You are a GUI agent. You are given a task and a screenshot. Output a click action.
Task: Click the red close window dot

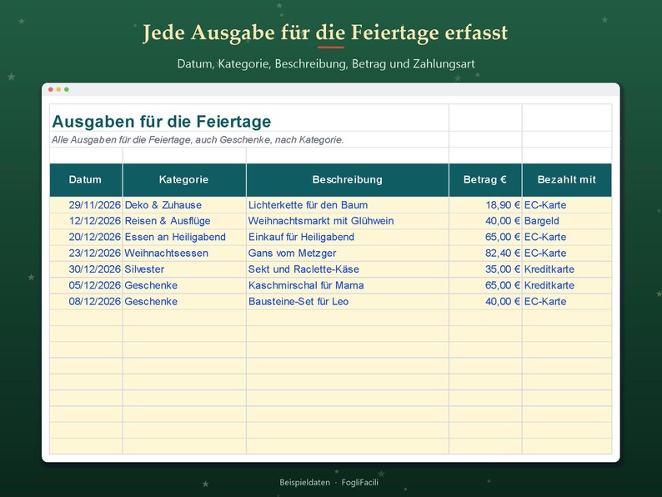click(51, 89)
